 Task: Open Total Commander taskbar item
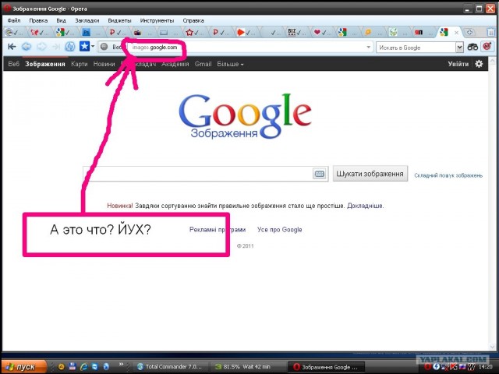170,367
